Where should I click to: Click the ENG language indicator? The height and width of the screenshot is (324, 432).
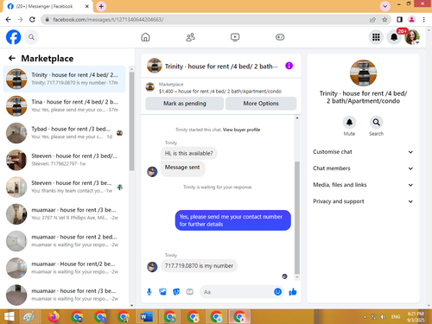point(396,317)
